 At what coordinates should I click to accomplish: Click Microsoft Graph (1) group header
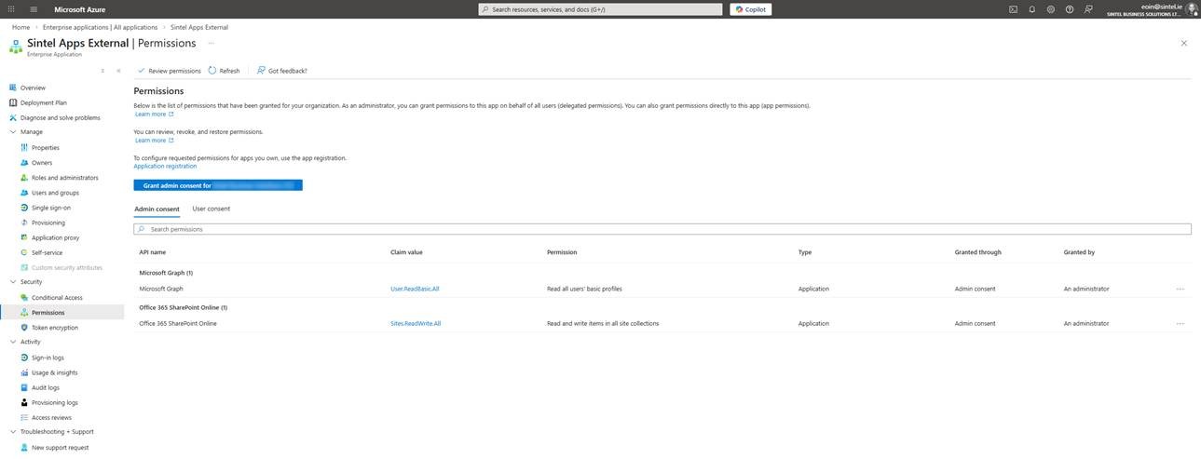click(166, 273)
